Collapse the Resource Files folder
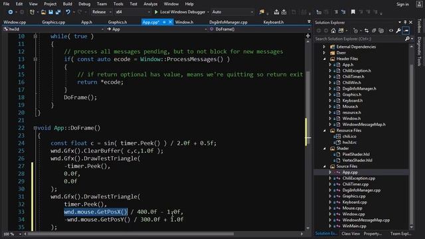Viewport: 425px width, 239px height. (x=325, y=131)
